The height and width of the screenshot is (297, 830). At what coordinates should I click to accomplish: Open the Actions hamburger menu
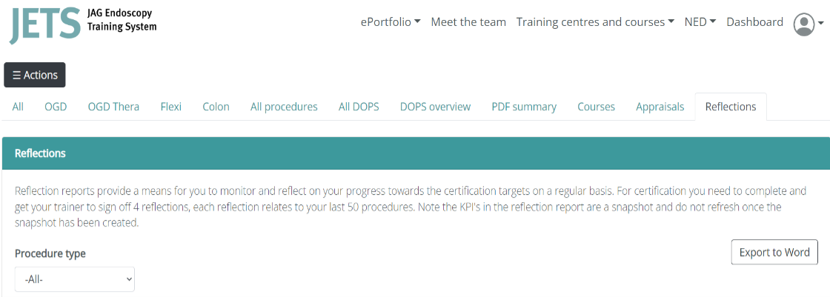pos(35,75)
